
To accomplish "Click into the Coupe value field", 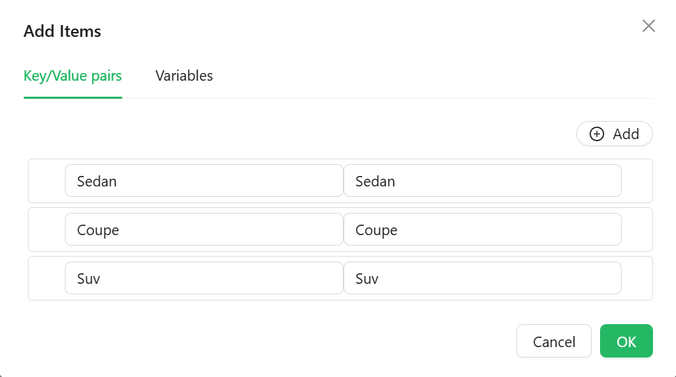I will [x=482, y=230].
